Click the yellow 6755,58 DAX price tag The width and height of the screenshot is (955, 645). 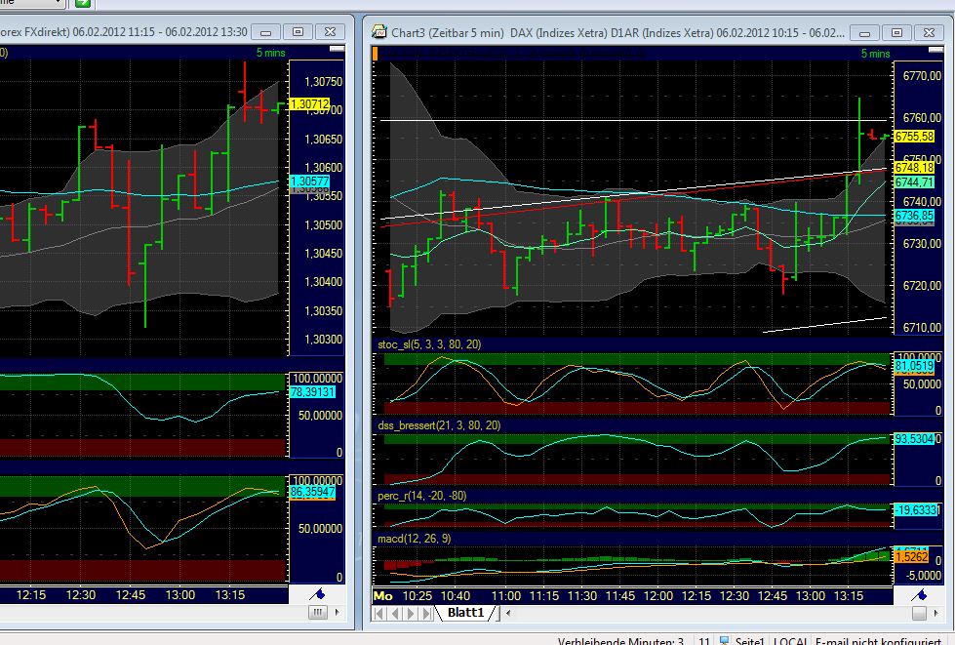point(914,137)
